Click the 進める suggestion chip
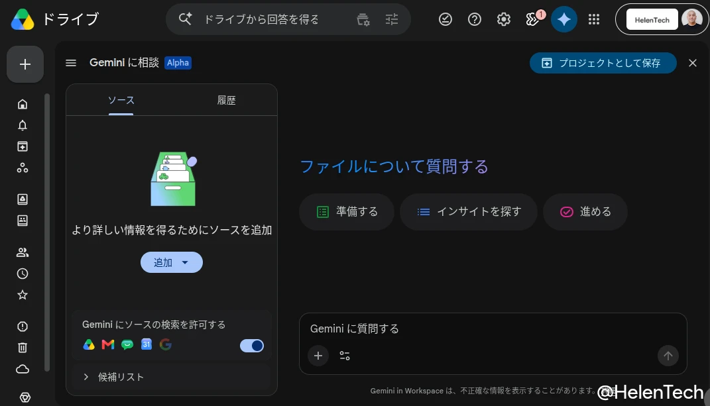The image size is (710, 406). pos(585,212)
